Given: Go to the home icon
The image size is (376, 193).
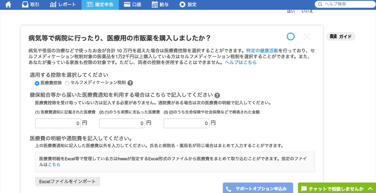Looking at the screenshot, I should (x=8, y=4).
